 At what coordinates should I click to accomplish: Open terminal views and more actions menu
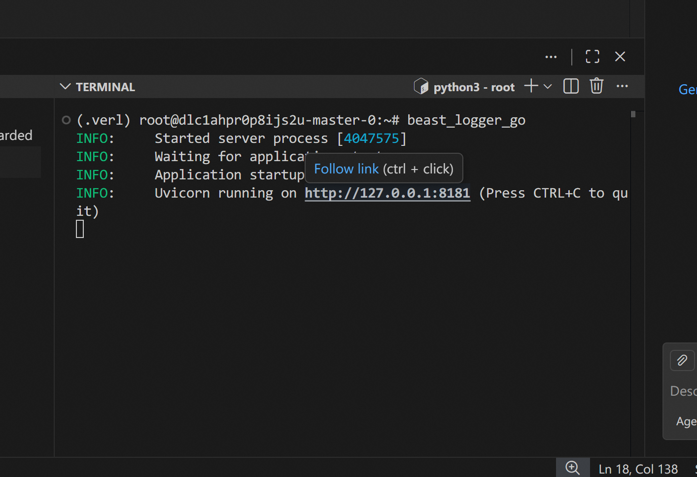pyautogui.click(x=622, y=86)
